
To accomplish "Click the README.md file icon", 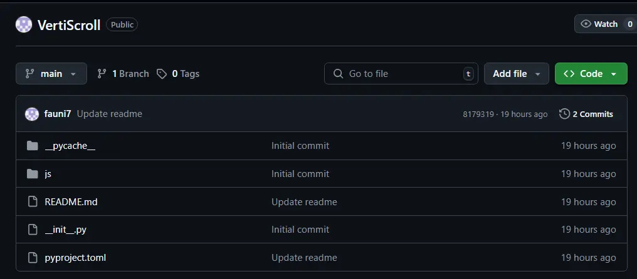I will pos(33,202).
